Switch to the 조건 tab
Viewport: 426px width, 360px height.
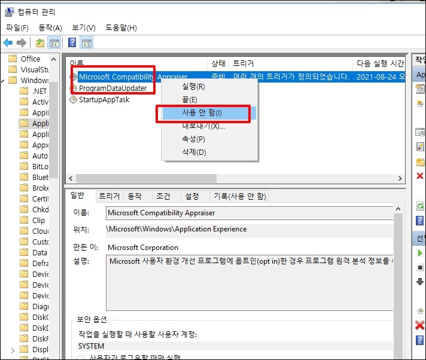pos(166,196)
